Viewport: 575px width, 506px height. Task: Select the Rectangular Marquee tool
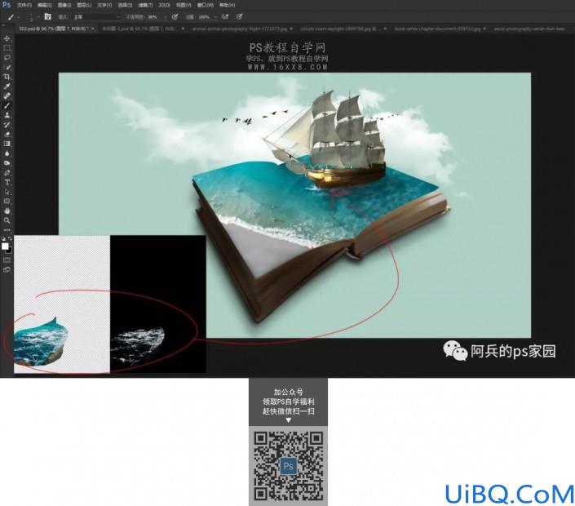pyautogui.click(x=7, y=48)
